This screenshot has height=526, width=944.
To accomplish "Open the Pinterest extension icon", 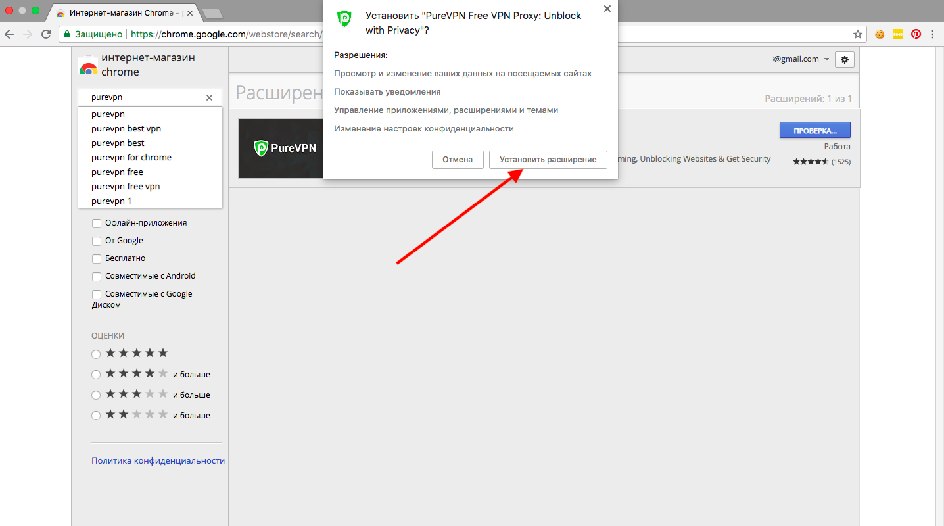I will pos(916,34).
